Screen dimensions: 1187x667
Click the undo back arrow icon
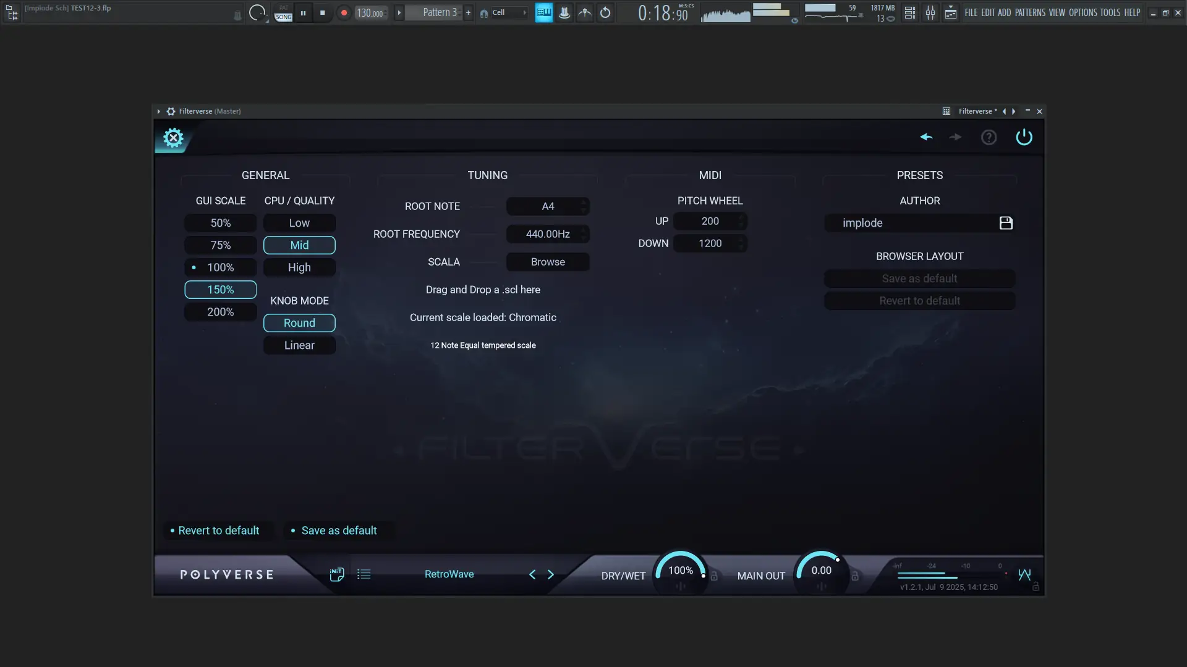coord(925,137)
